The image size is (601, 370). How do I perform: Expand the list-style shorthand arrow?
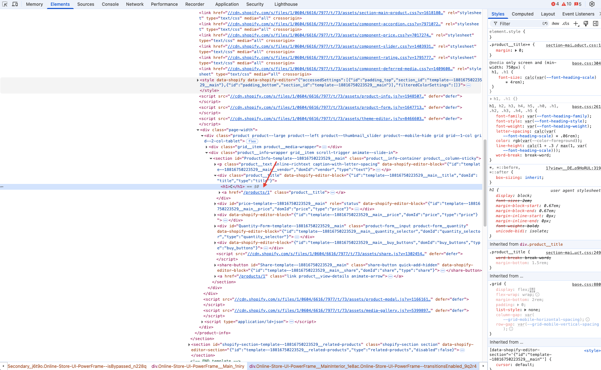[x=526, y=310]
